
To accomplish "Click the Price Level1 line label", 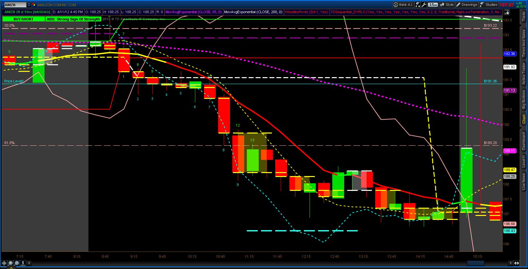I will coord(14,81).
